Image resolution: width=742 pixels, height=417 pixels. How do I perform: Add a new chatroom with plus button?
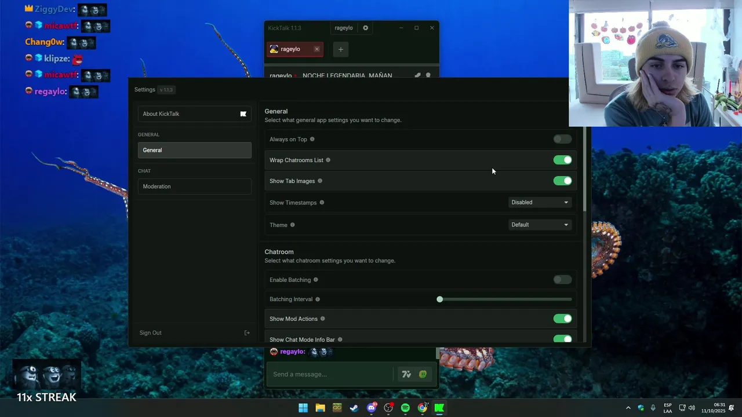341,49
